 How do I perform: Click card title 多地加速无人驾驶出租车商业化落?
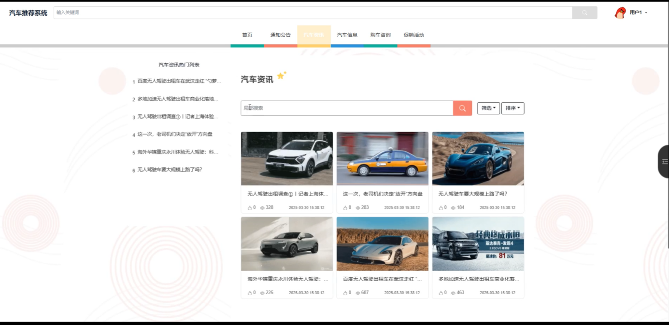click(x=479, y=279)
